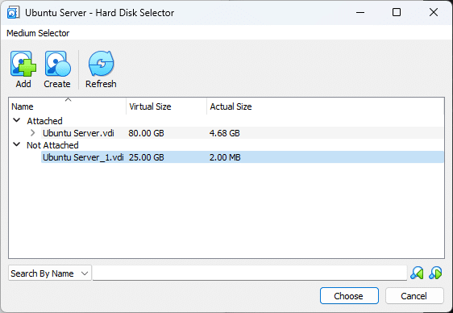Expand the Ubuntu Server.vdi entry

point(33,133)
